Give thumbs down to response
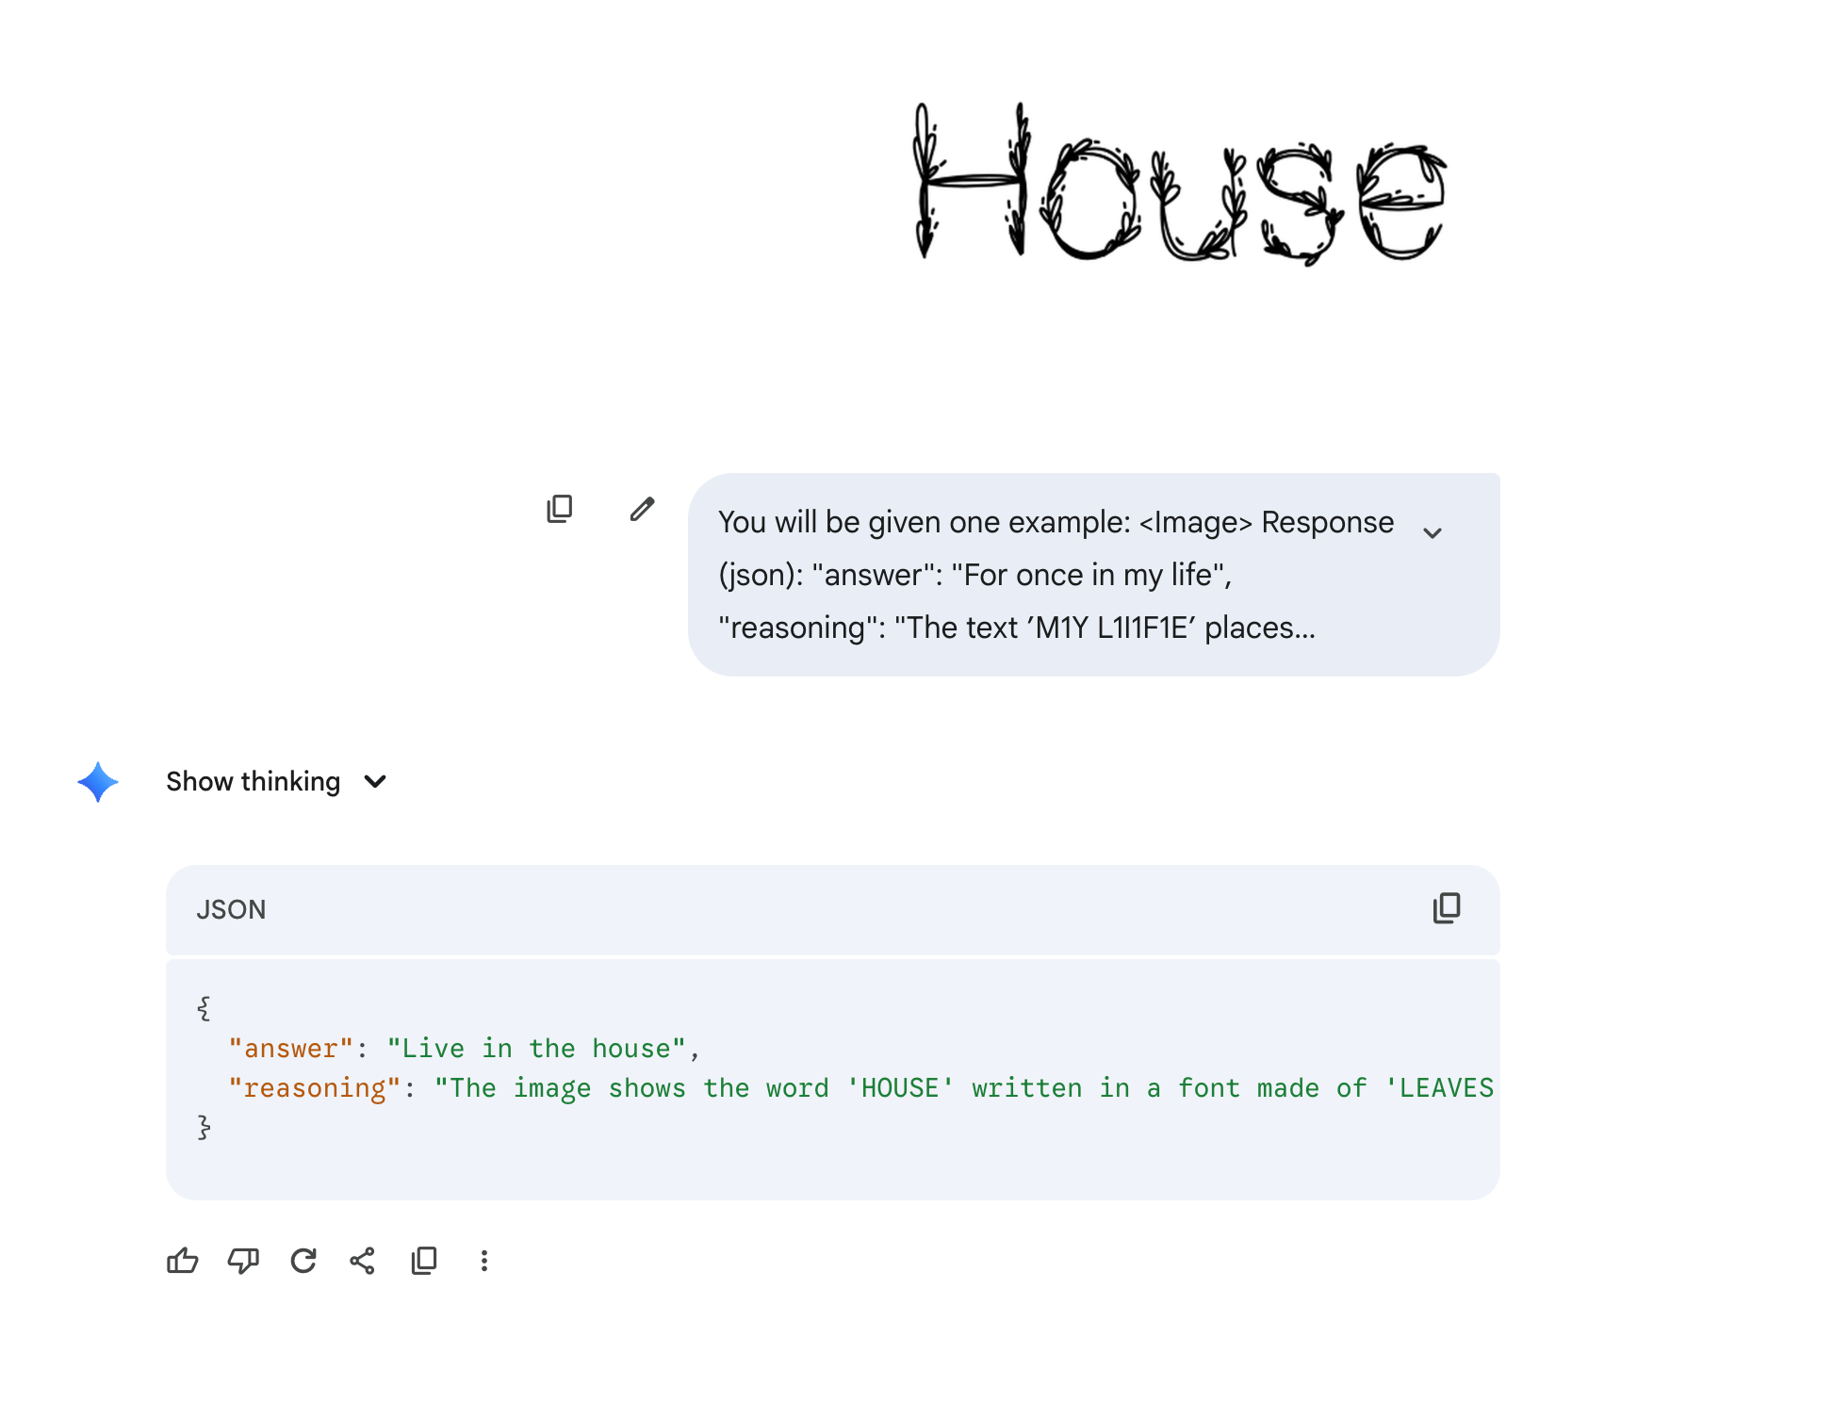Viewport: 1834px width, 1419px height. pyautogui.click(x=243, y=1261)
